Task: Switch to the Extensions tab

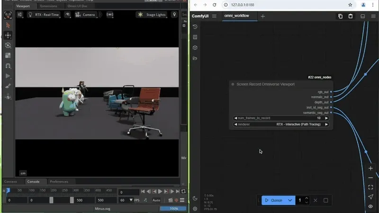Action: 48,6
